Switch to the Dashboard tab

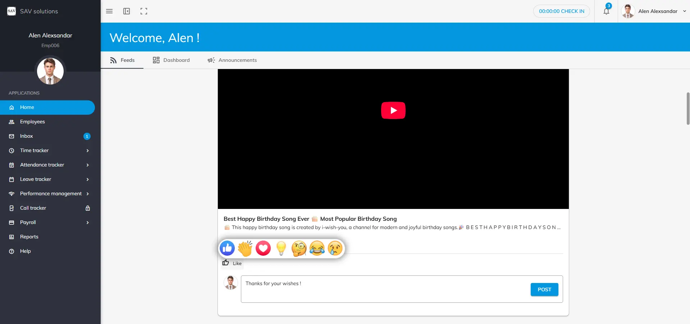[171, 60]
